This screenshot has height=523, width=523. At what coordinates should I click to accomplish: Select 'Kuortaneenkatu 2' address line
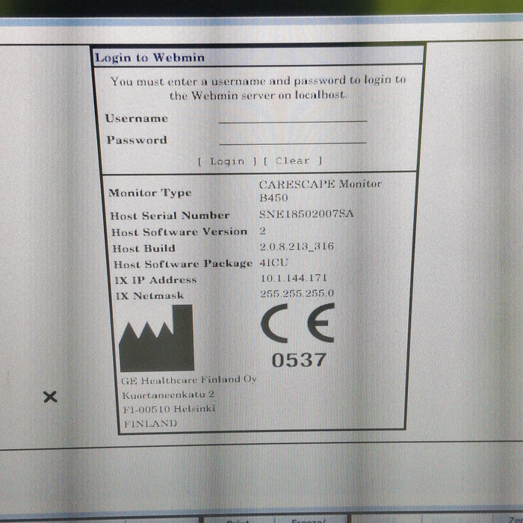[168, 395]
